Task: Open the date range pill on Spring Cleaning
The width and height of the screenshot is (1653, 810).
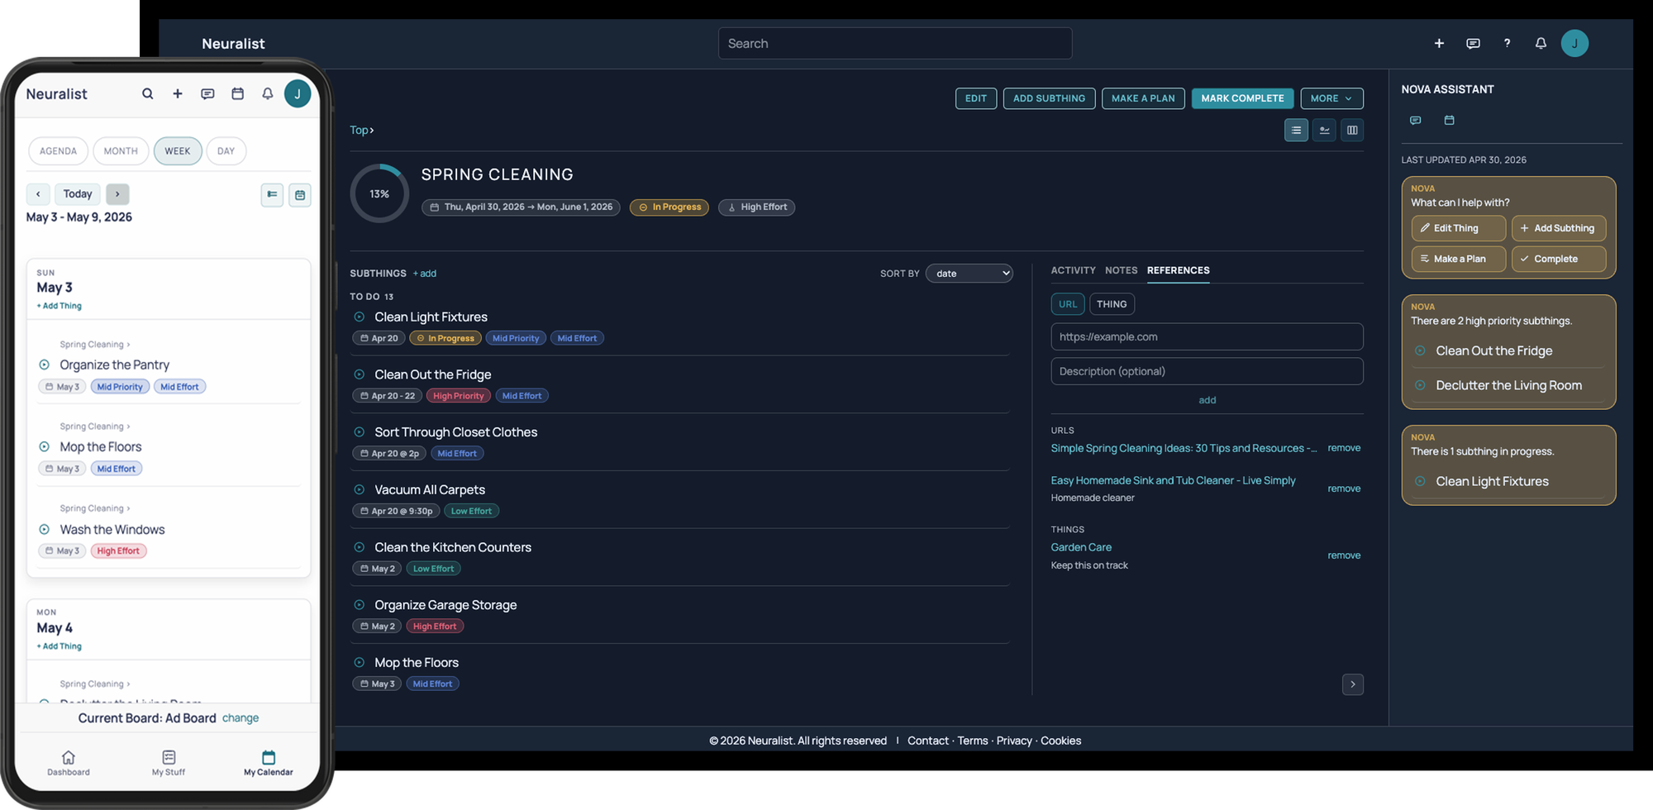Action: click(521, 207)
